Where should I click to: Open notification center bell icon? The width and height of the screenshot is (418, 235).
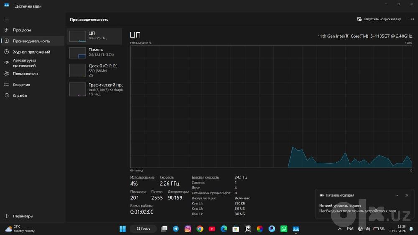coord(411,229)
